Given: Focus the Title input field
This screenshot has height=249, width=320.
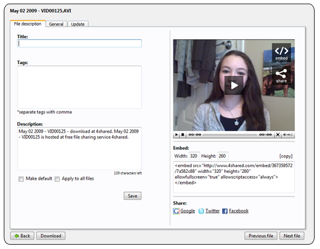Looking at the screenshot, I should click(79, 43).
